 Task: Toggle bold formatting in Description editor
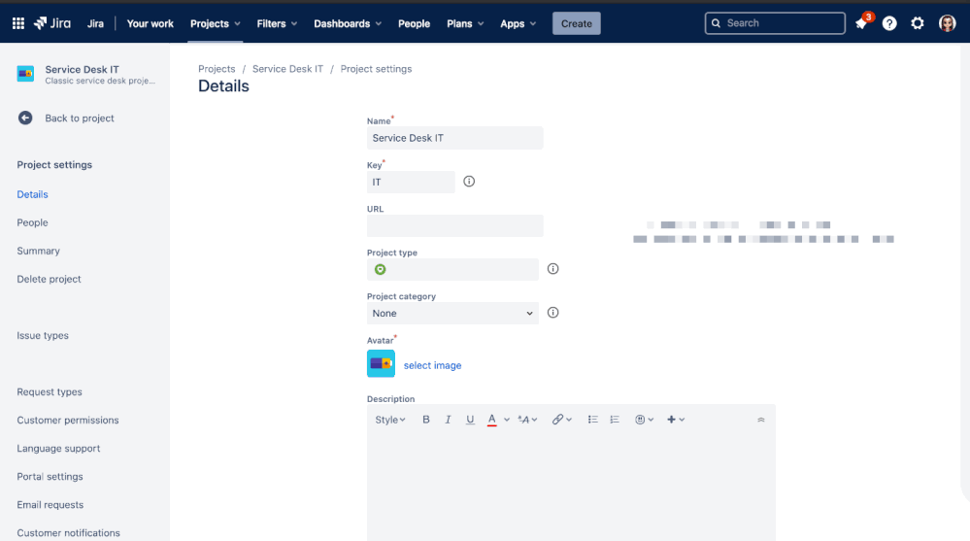425,420
